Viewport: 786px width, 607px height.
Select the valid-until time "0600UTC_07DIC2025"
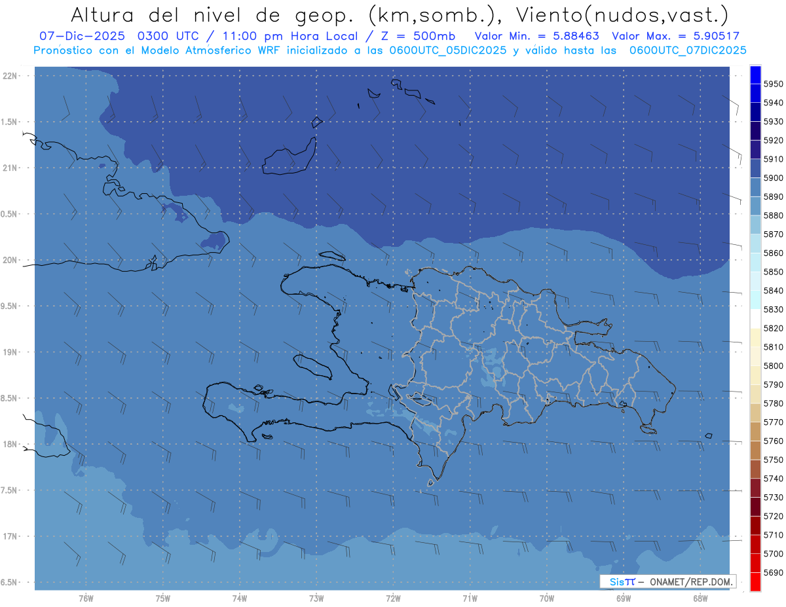coord(688,50)
